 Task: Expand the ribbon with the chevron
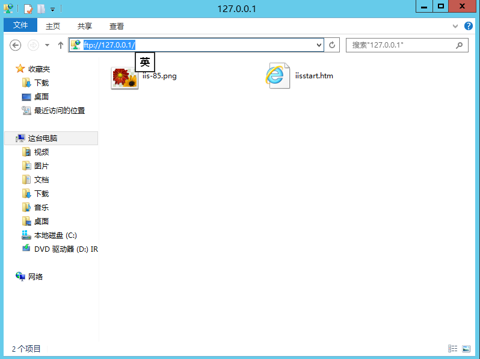455,26
